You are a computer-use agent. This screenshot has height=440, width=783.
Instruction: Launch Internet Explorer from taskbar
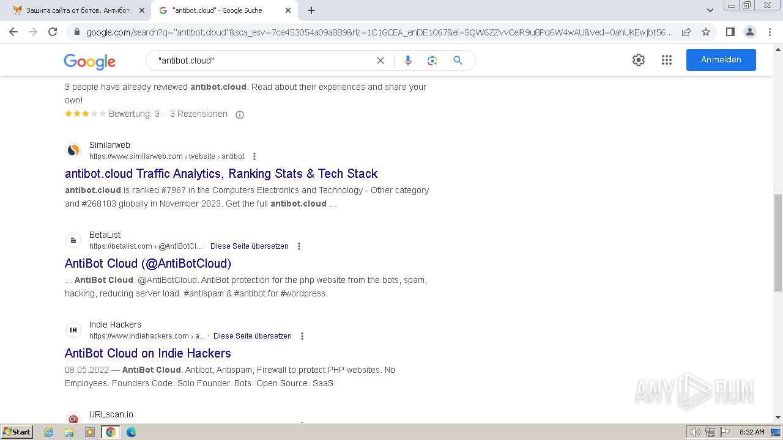click(49, 432)
